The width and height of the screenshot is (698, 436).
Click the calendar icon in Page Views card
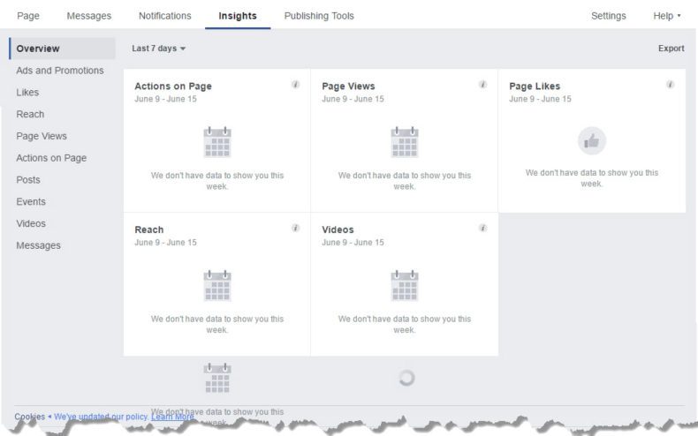405,142
